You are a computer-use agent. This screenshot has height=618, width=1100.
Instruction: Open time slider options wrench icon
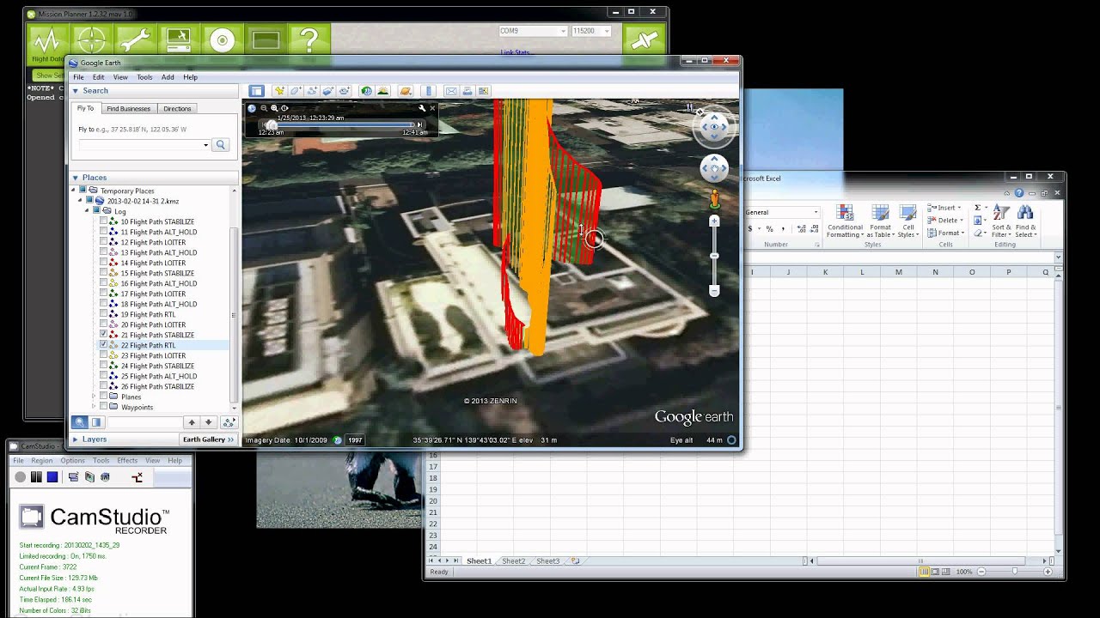pyautogui.click(x=422, y=108)
